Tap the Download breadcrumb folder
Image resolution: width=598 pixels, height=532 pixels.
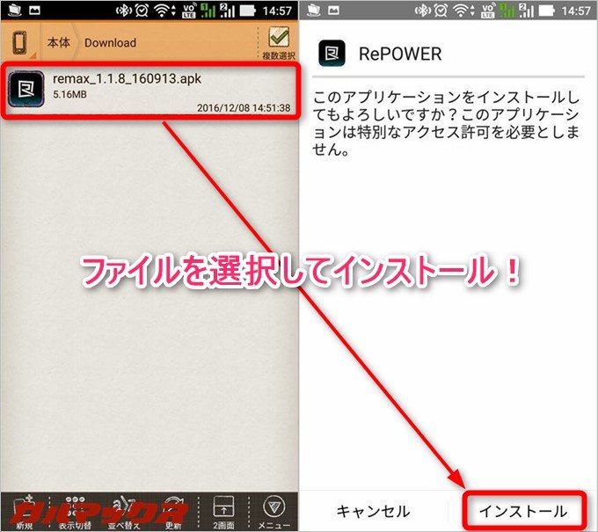110,42
